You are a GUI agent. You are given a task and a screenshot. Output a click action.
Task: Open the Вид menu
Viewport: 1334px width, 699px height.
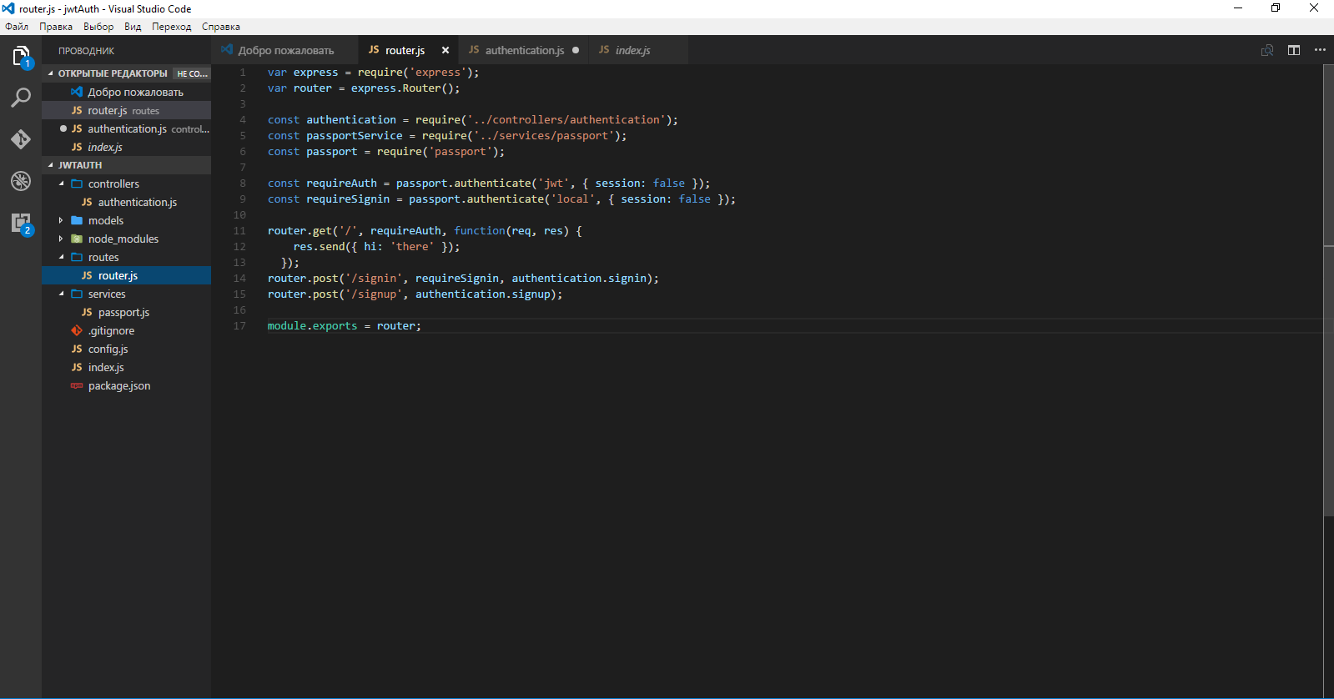(x=133, y=27)
